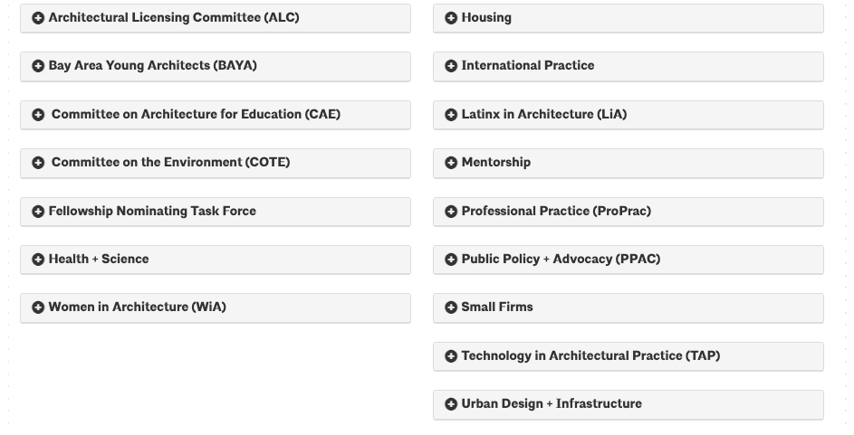Click plus icon beside Urban Design + Infrastructure
Viewport: 854px width, 435px height.
[x=451, y=404]
